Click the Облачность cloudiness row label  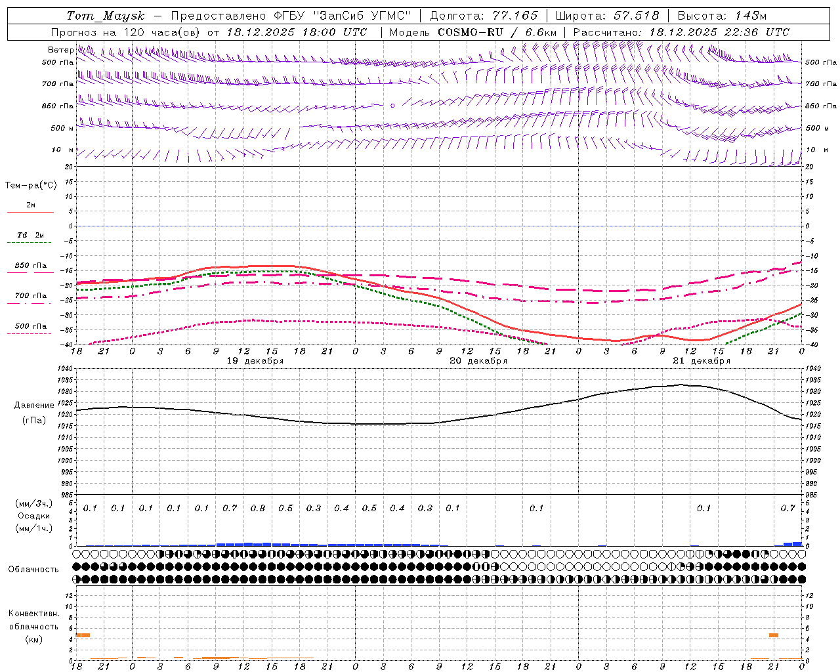(x=33, y=569)
